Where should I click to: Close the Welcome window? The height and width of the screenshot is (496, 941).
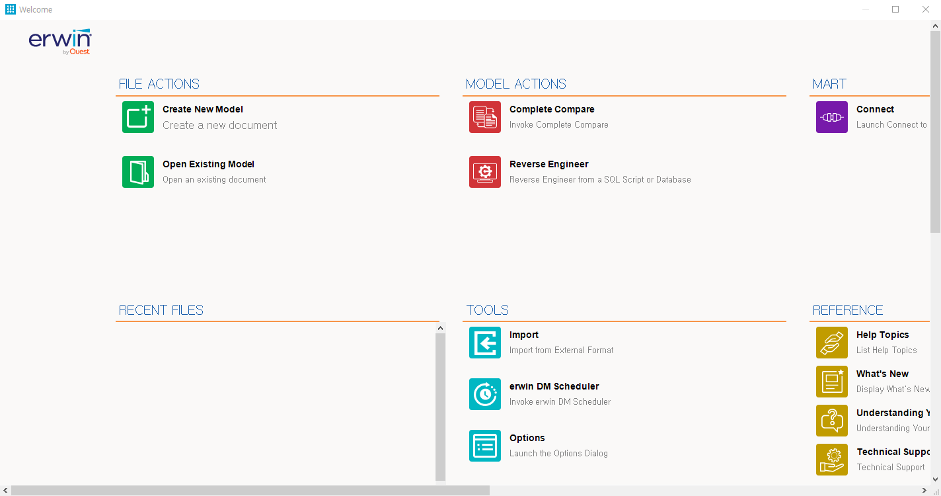(x=926, y=9)
